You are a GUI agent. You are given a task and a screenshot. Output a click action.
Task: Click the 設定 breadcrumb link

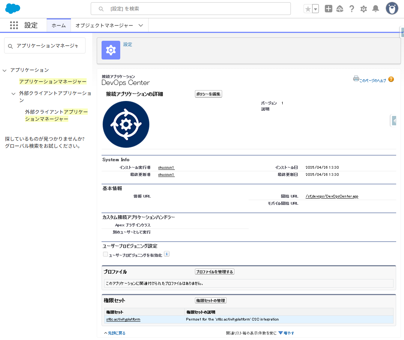click(128, 45)
